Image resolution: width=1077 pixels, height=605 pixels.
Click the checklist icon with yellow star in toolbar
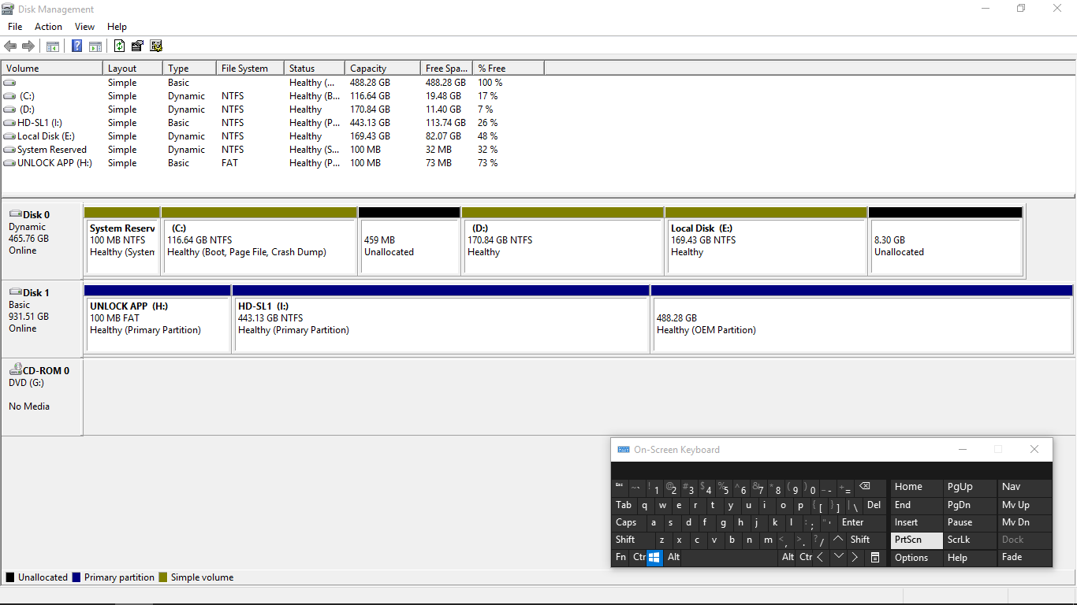coord(156,46)
